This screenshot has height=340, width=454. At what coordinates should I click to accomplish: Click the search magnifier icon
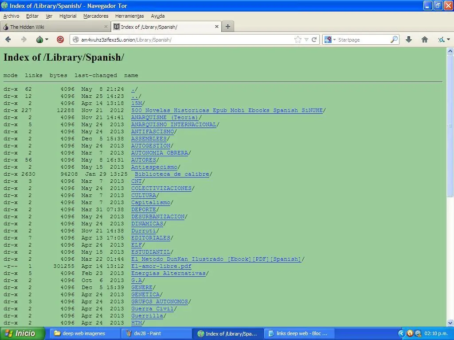pyautogui.click(x=394, y=39)
